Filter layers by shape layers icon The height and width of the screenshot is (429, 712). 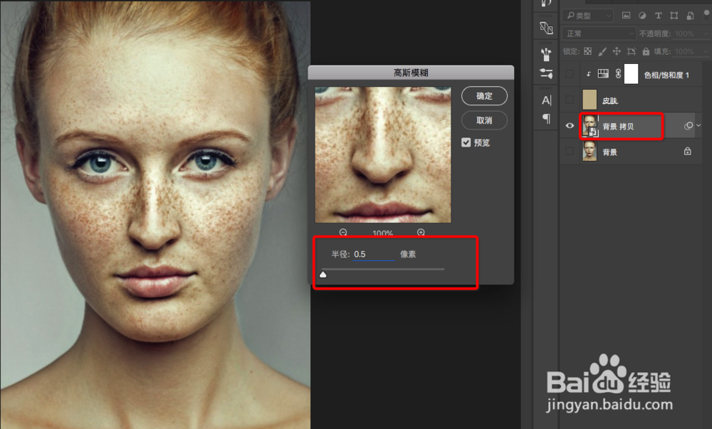674,16
